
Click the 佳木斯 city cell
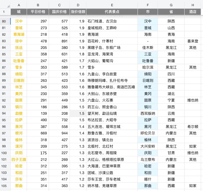[148, 48]
